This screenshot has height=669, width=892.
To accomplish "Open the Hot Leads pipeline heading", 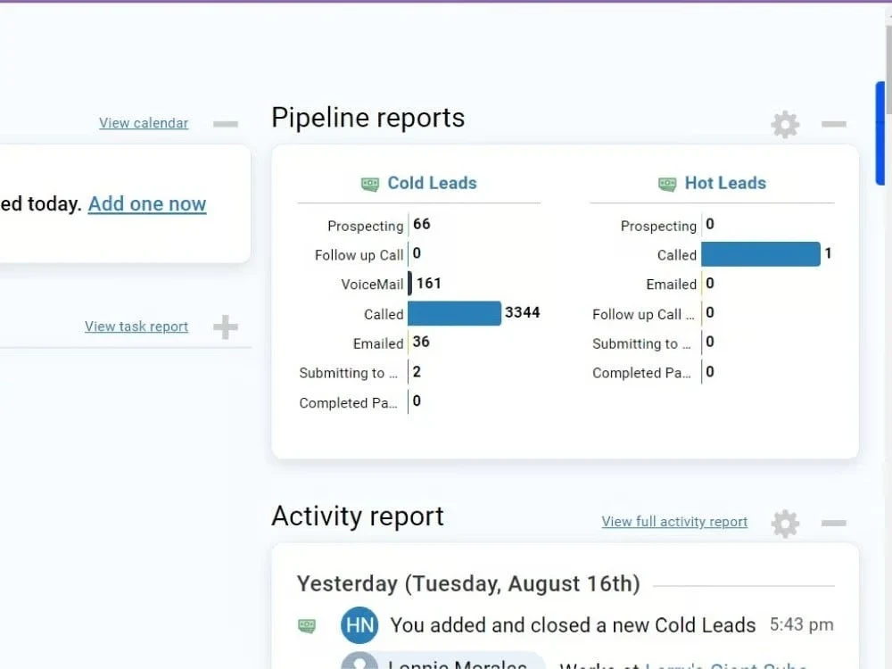I will [725, 183].
